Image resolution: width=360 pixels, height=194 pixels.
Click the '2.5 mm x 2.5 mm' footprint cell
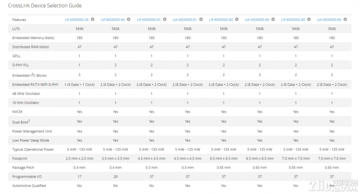tap(79, 158)
